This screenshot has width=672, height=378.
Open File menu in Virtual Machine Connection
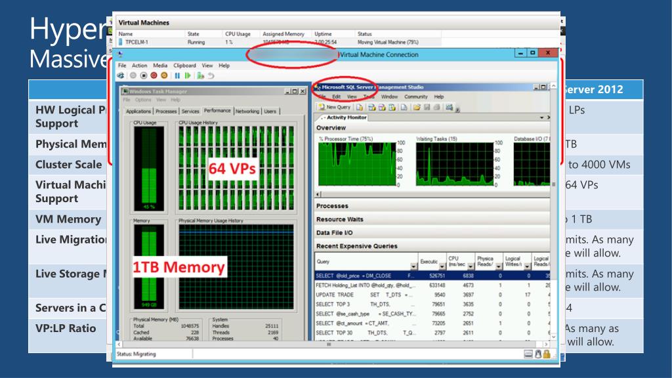(x=122, y=66)
